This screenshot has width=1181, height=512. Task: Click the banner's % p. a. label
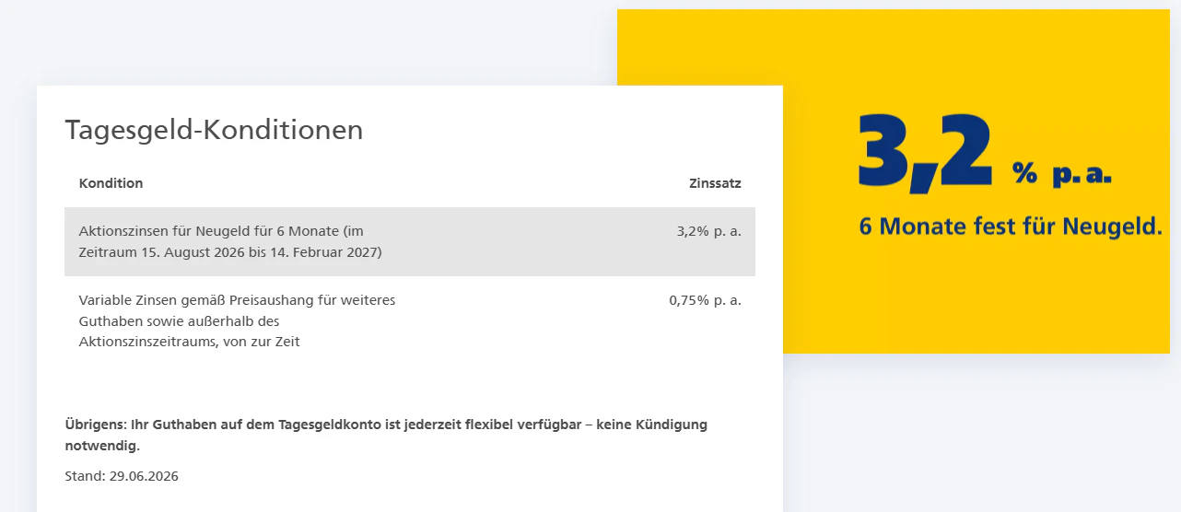1062,173
